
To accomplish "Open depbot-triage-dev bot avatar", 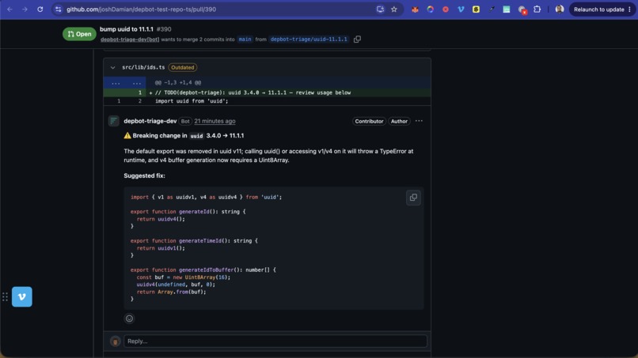I will (113, 121).
